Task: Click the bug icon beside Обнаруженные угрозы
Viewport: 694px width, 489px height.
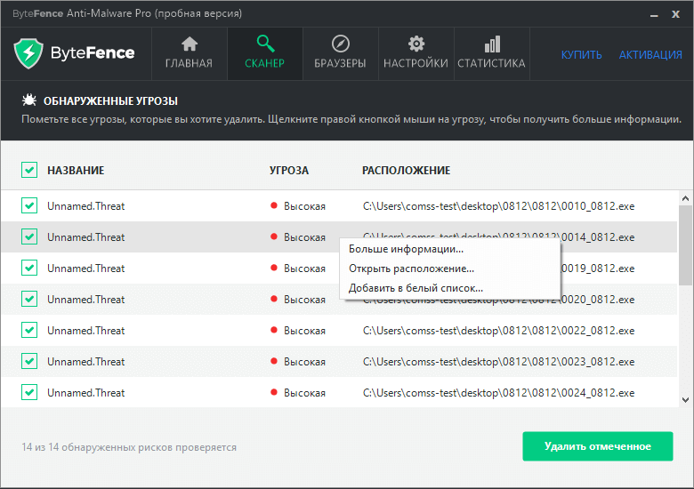Action: [x=28, y=101]
